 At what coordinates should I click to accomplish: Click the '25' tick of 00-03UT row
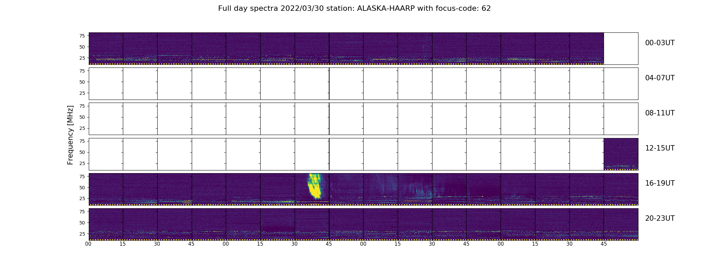coord(82,58)
